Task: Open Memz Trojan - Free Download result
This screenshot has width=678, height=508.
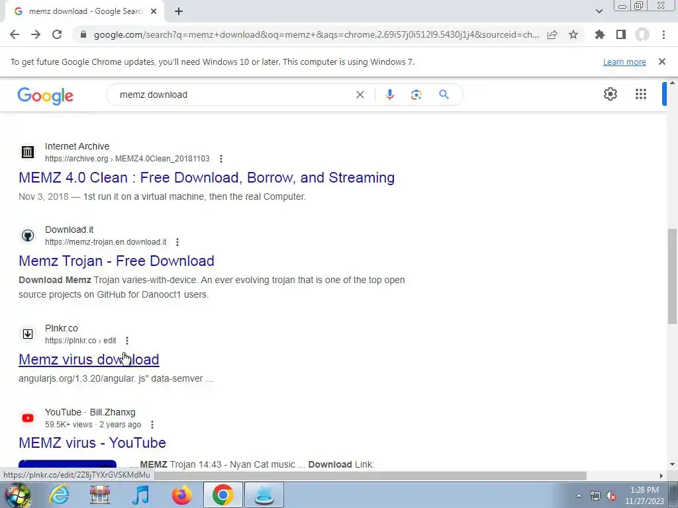Action: [117, 261]
